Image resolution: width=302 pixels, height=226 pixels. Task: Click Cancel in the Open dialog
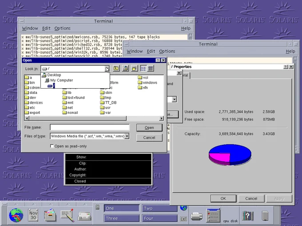coord(149,138)
